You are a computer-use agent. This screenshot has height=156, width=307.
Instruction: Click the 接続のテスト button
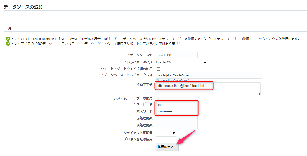[167, 147]
